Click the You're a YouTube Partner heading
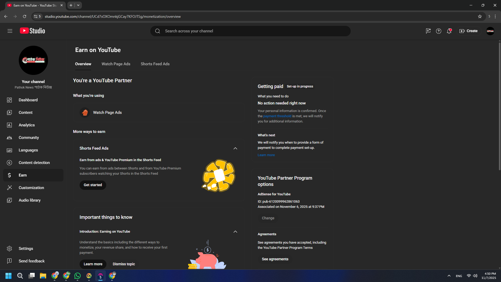This screenshot has width=501, height=282. coord(102,81)
